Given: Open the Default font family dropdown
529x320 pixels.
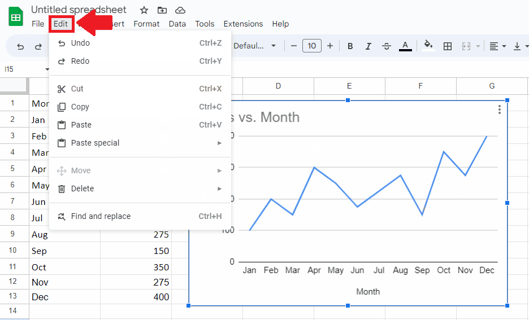Looking at the screenshot, I should point(255,46).
